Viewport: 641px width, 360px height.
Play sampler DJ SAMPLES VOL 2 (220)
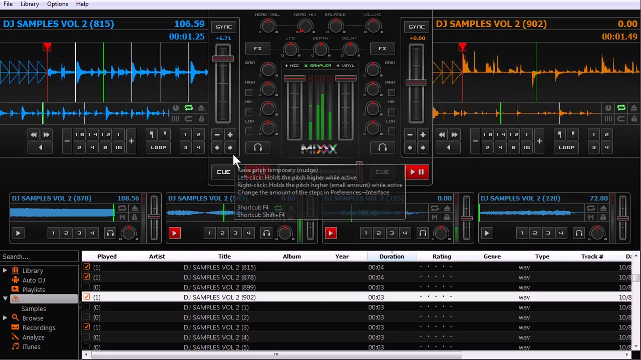487,233
